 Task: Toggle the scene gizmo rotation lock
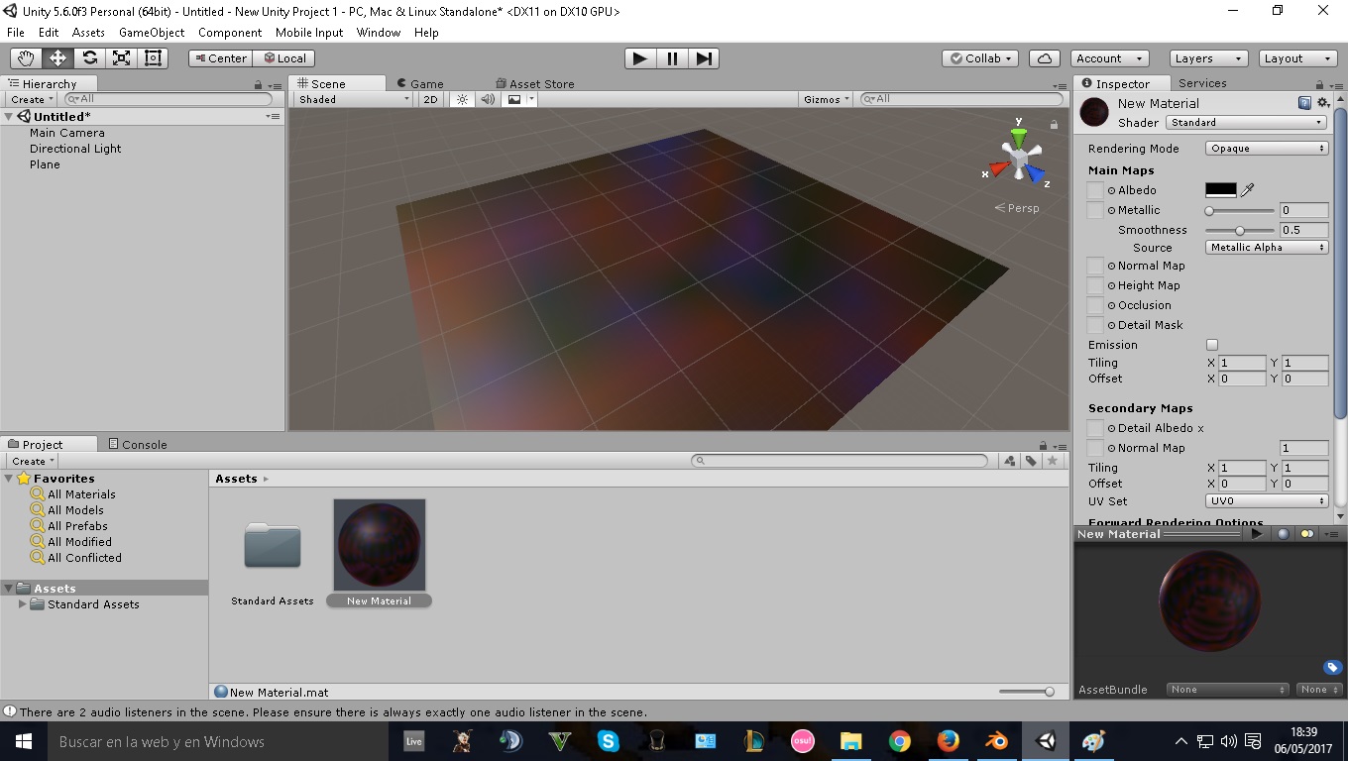tap(1054, 125)
